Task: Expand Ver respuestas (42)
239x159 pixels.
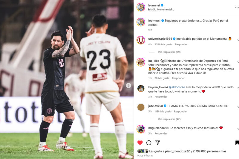Action: [169, 119]
